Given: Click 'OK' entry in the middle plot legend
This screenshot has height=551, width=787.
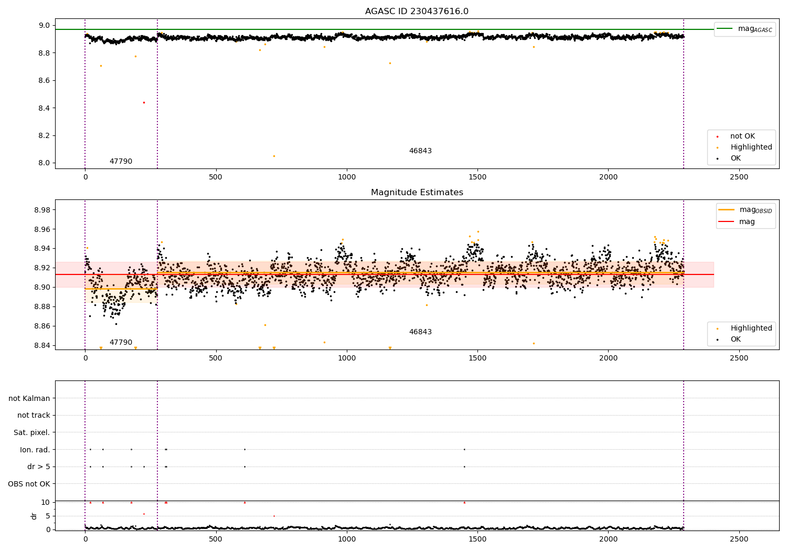Looking at the screenshot, I should tap(729, 340).
